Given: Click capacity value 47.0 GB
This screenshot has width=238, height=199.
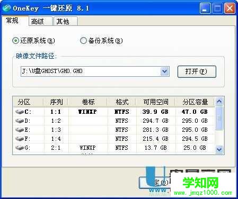Looking at the screenshot, I should click(195, 112).
